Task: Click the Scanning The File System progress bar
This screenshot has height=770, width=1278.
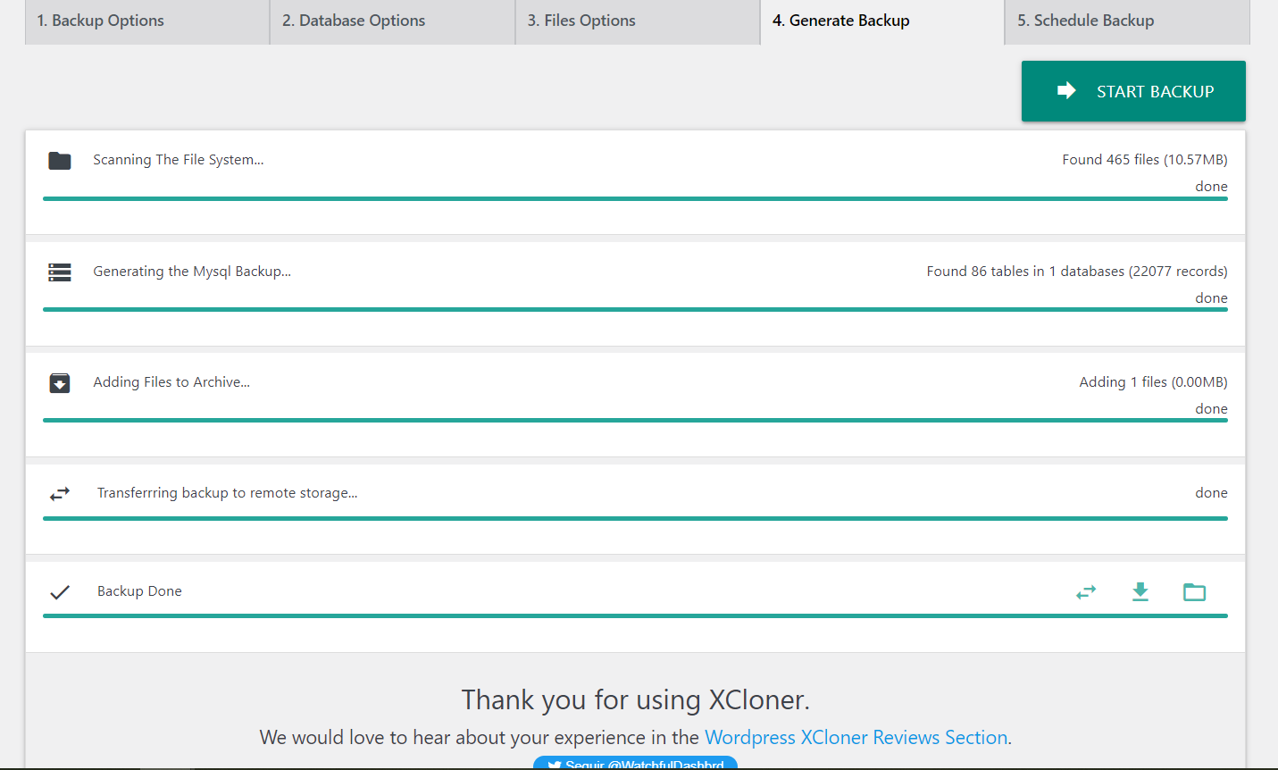Action: 635,198
